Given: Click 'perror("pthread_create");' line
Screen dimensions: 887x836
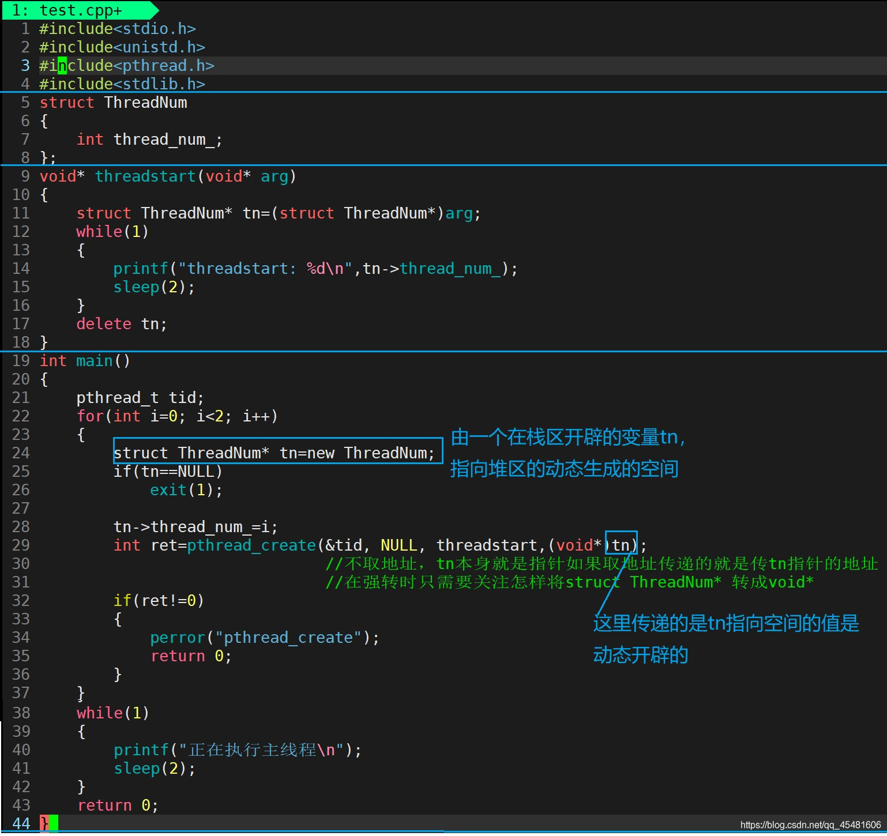Looking at the screenshot, I should click(x=265, y=638).
